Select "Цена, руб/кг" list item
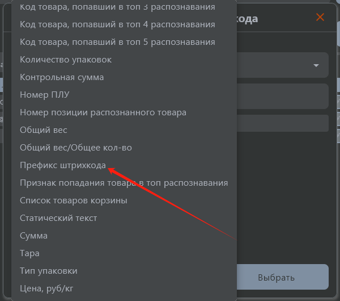 click(x=46, y=289)
